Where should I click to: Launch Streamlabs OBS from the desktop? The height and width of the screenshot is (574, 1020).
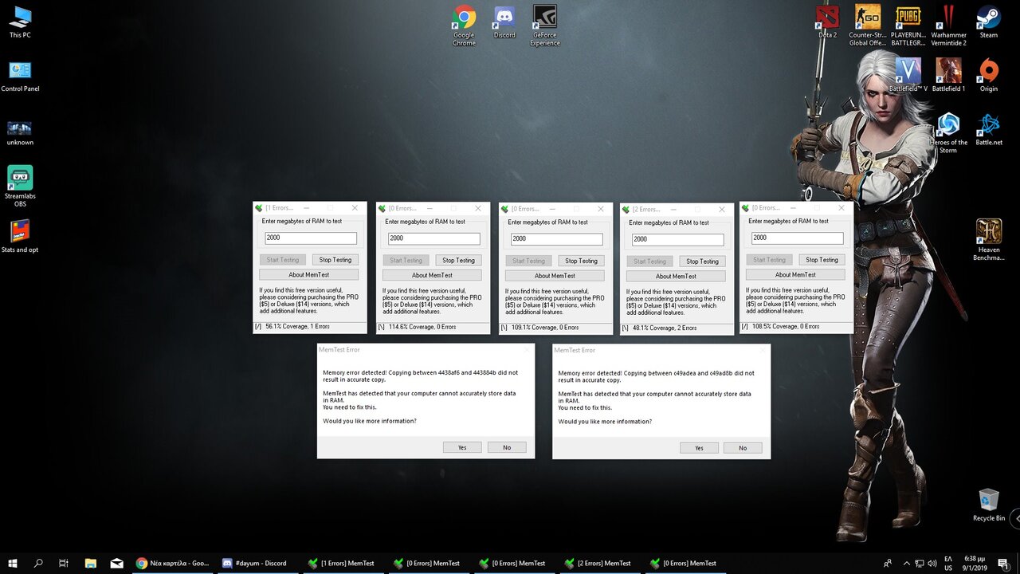20,186
